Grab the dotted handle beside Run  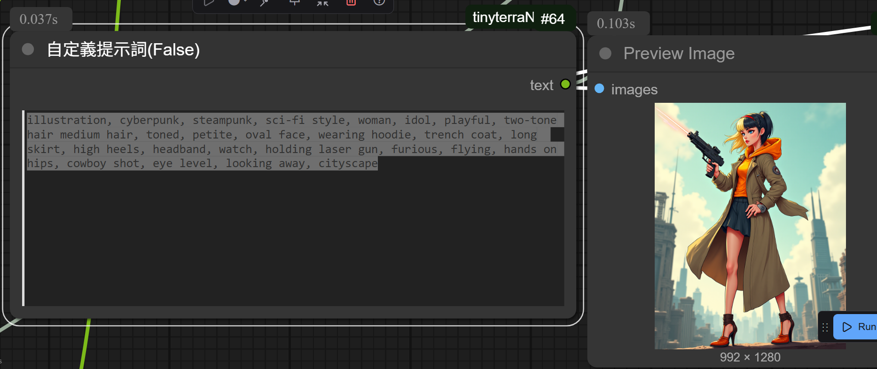pos(825,327)
